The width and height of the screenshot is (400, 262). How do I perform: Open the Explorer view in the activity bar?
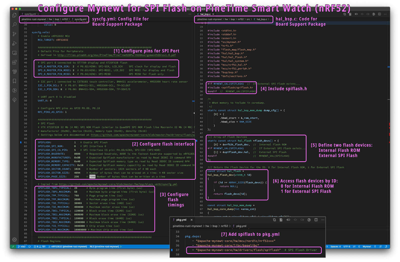pyautogui.click(x=14, y=15)
